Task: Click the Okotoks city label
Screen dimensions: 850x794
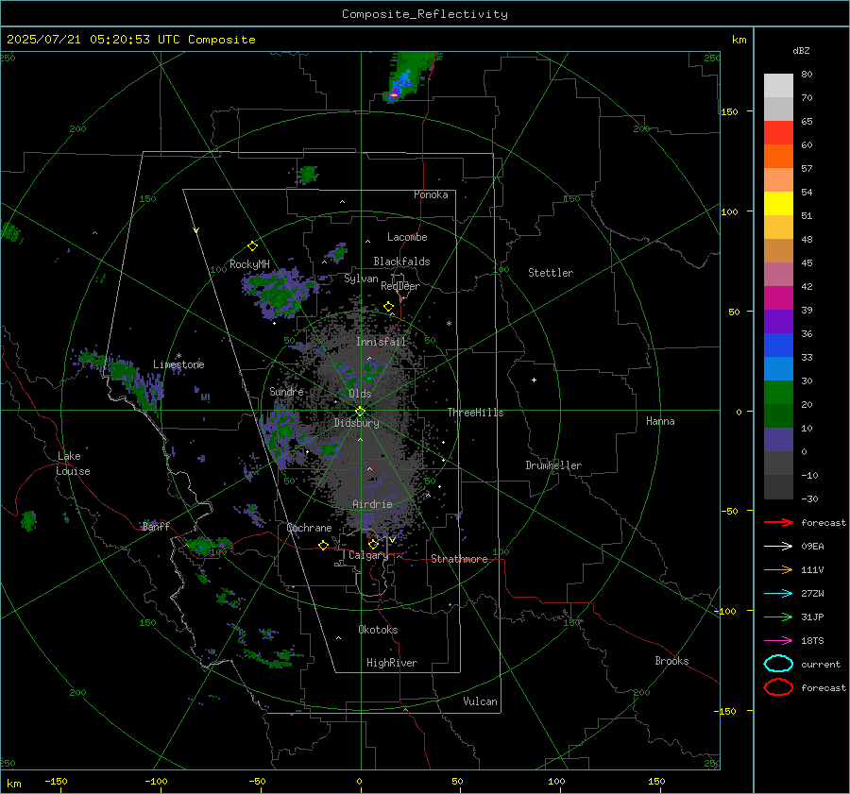Action: pyautogui.click(x=378, y=630)
